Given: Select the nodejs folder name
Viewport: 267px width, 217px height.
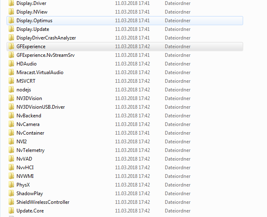Looking at the screenshot, I should click(23, 90).
